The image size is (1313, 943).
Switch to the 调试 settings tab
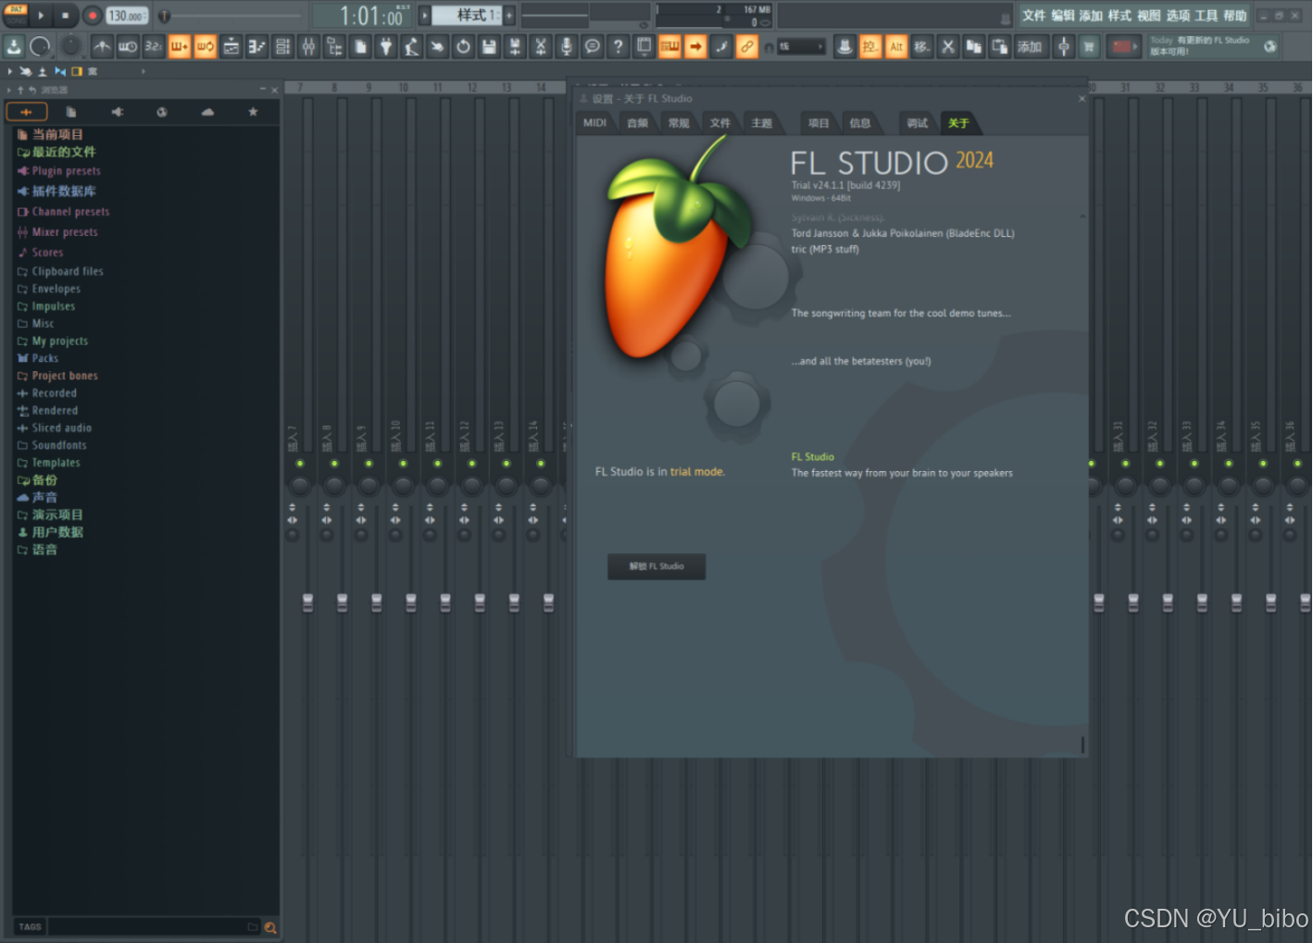918,123
